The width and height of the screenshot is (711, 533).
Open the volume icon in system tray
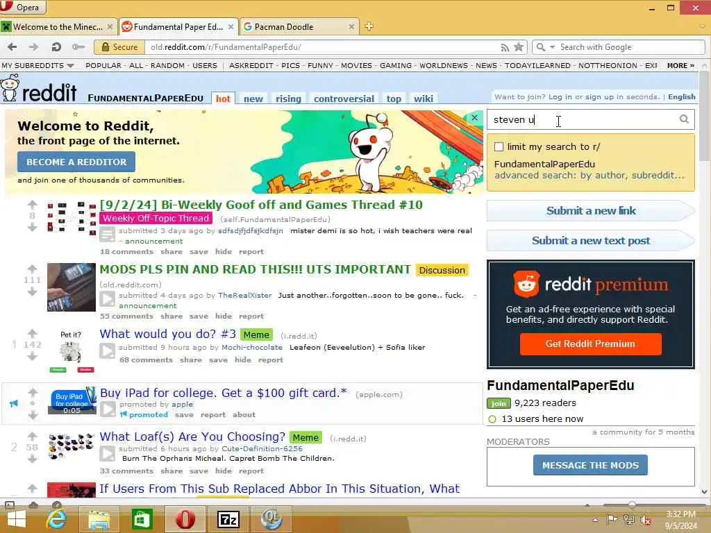point(646,520)
